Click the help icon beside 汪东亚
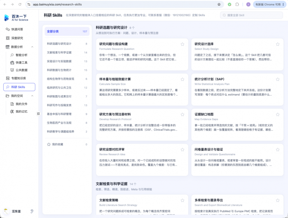The width and height of the screenshot is (288, 218). 32,211
